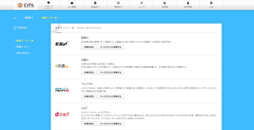Click サービスサイトに移動する for 転職EX
Viewport: 254px width, 130px height.
111,47
